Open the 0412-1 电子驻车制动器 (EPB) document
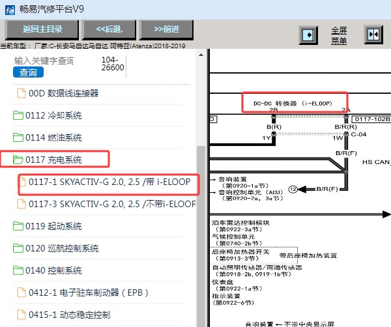The height and width of the screenshot is (327, 391). [x=89, y=292]
